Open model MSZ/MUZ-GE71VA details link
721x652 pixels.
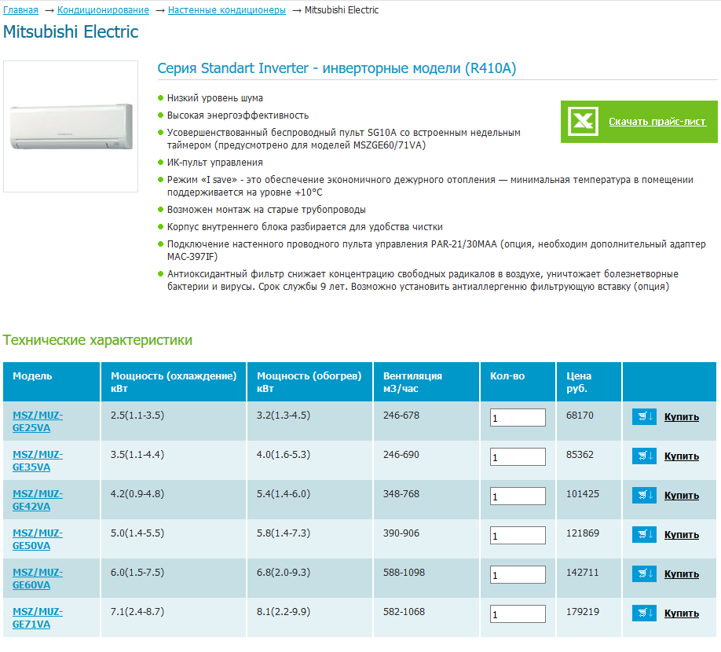38,617
